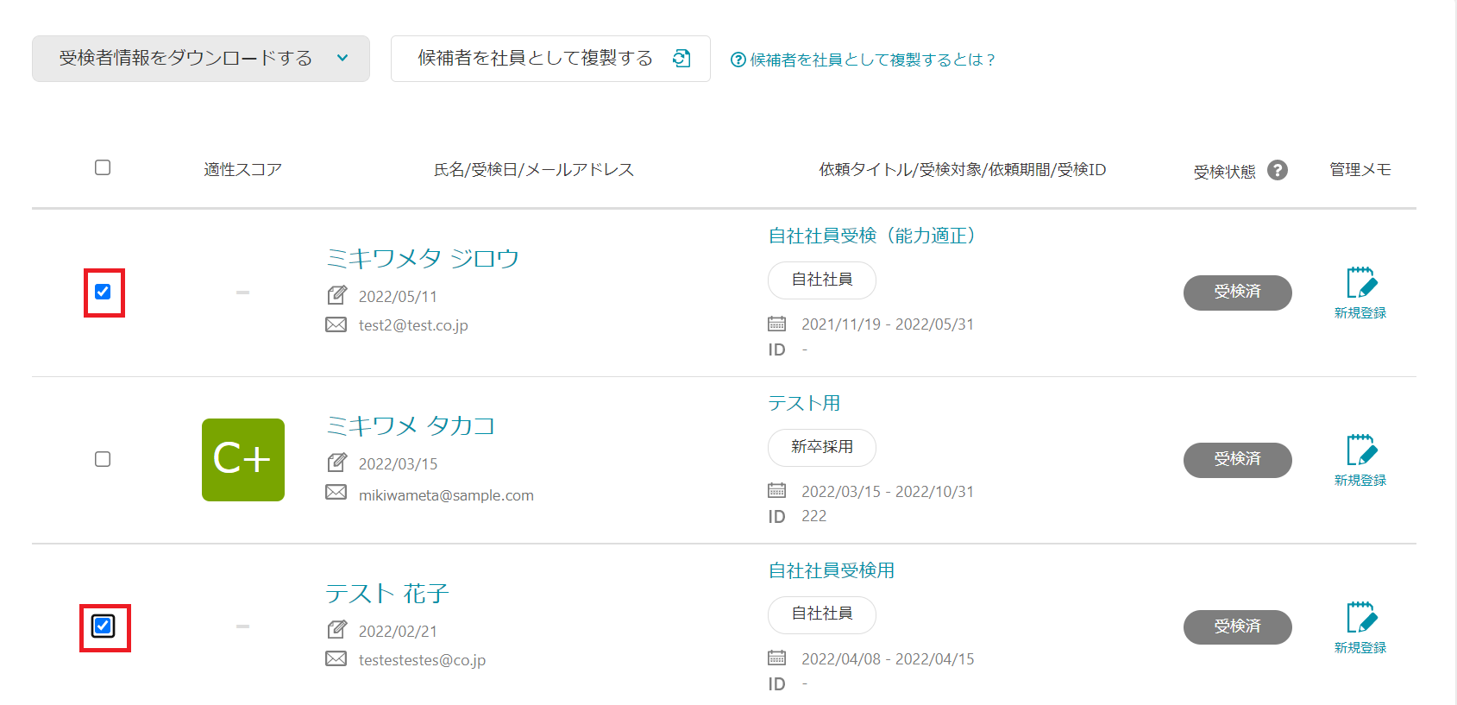Click the 受検状態 help question mark icon
Viewport: 1457px width, 705px height.
tap(1278, 170)
